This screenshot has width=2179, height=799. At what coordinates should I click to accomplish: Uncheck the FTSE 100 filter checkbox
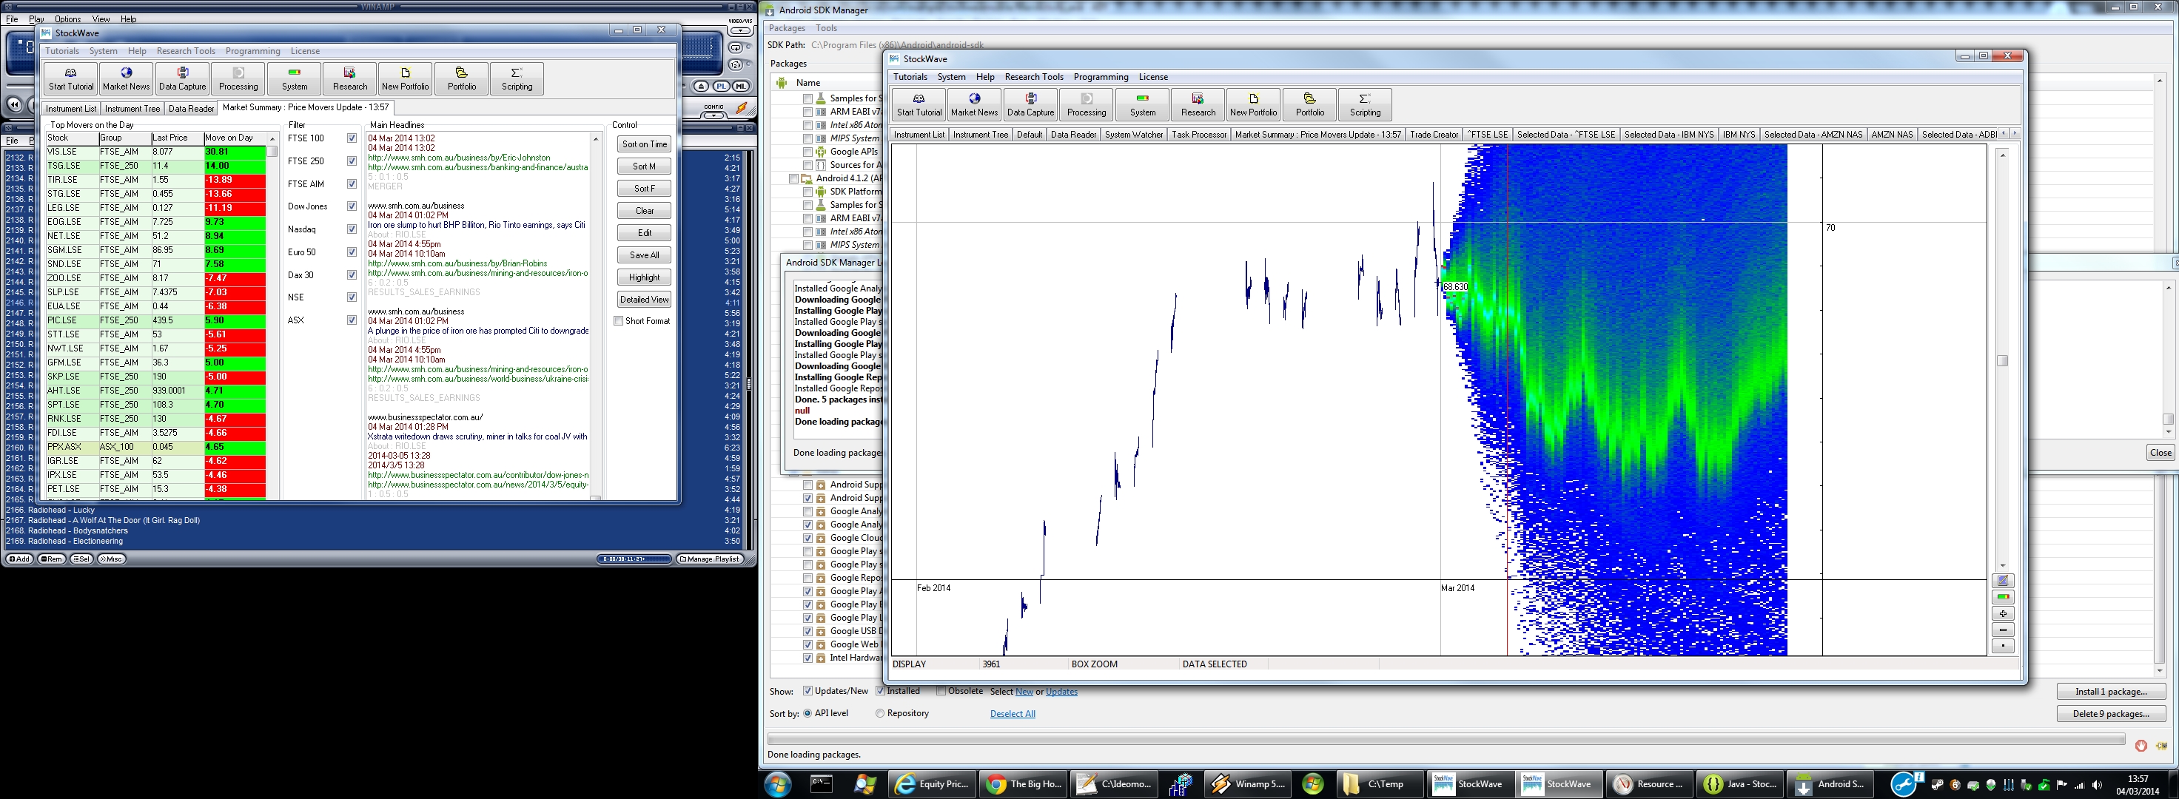pyautogui.click(x=352, y=138)
